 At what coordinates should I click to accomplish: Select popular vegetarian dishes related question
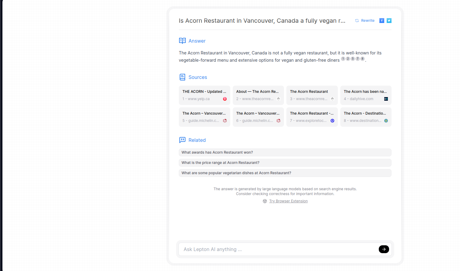click(285, 173)
